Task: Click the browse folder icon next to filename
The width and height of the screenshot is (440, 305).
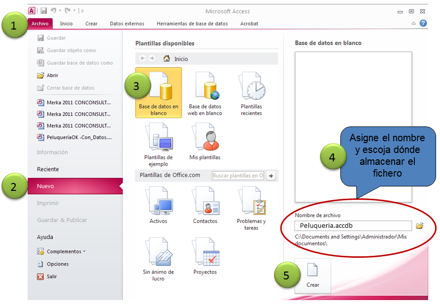Action: (419, 225)
